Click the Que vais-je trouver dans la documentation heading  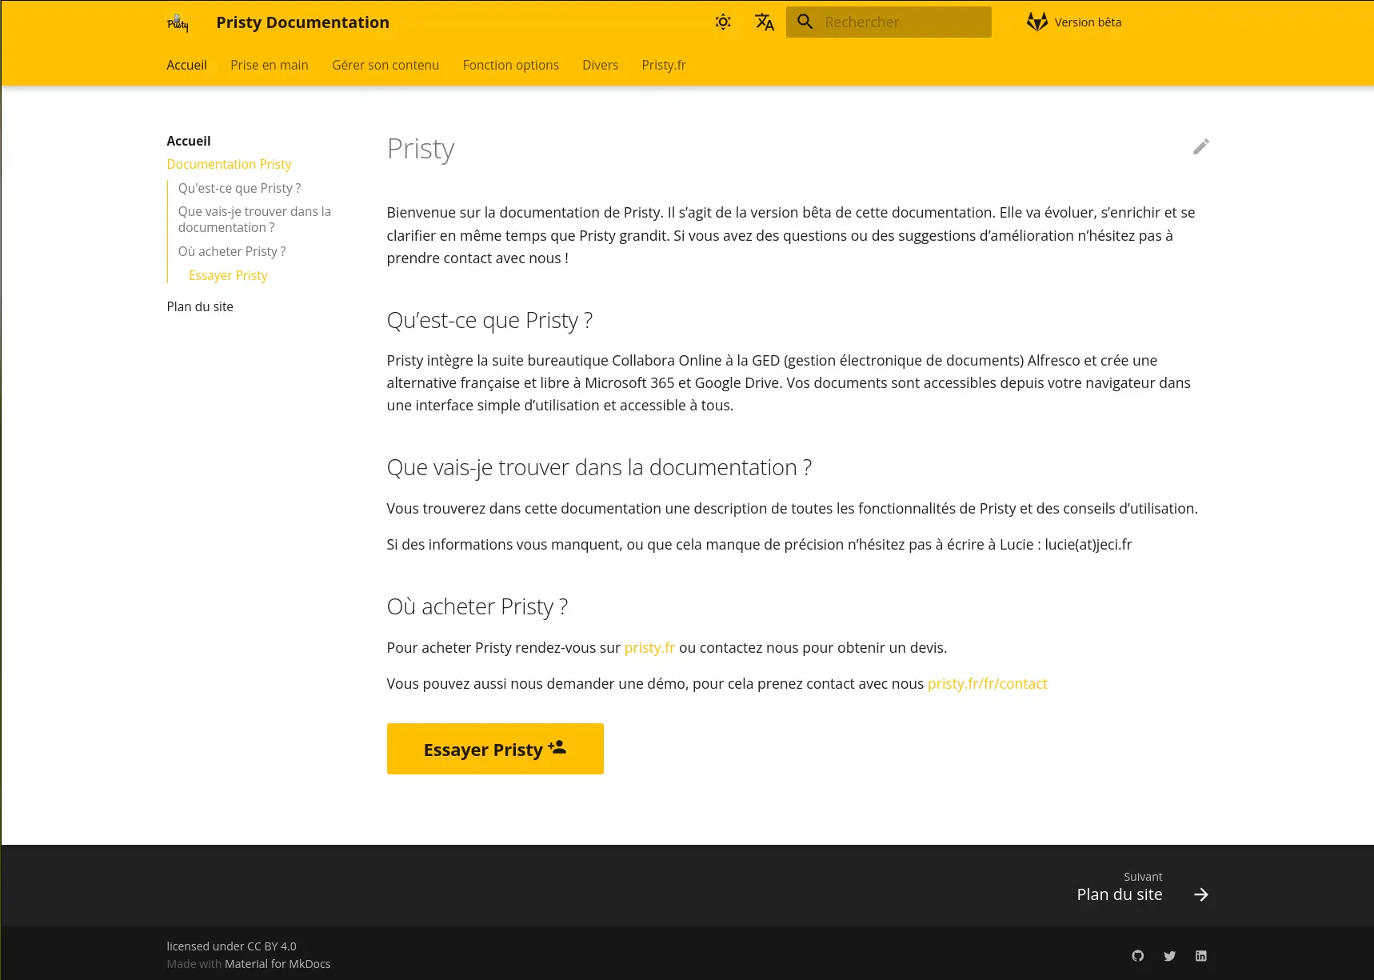coord(599,467)
